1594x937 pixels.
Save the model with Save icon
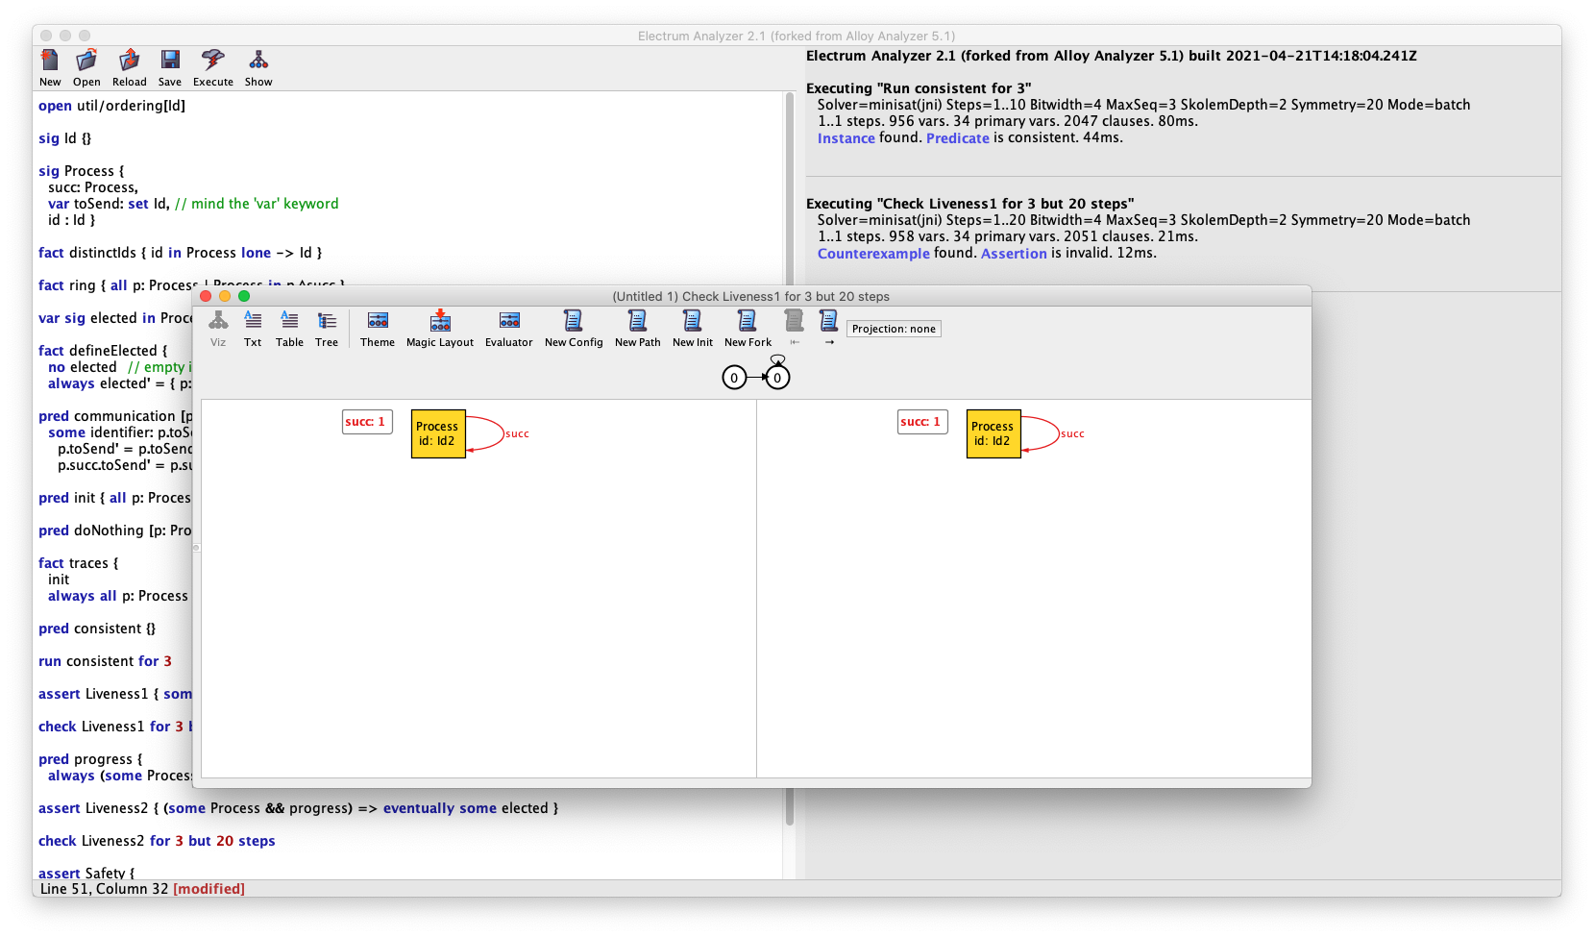[x=170, y=68]
